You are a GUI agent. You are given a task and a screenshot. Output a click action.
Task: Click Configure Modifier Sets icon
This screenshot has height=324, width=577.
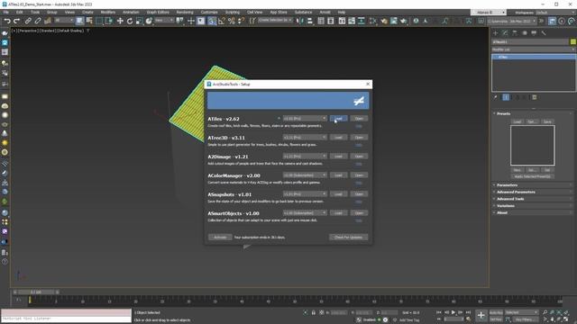[x=535, y=97]
